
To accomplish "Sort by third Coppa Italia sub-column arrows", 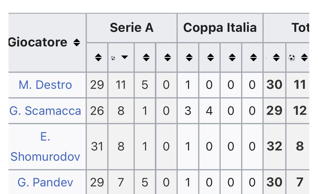I will point(232,58).
